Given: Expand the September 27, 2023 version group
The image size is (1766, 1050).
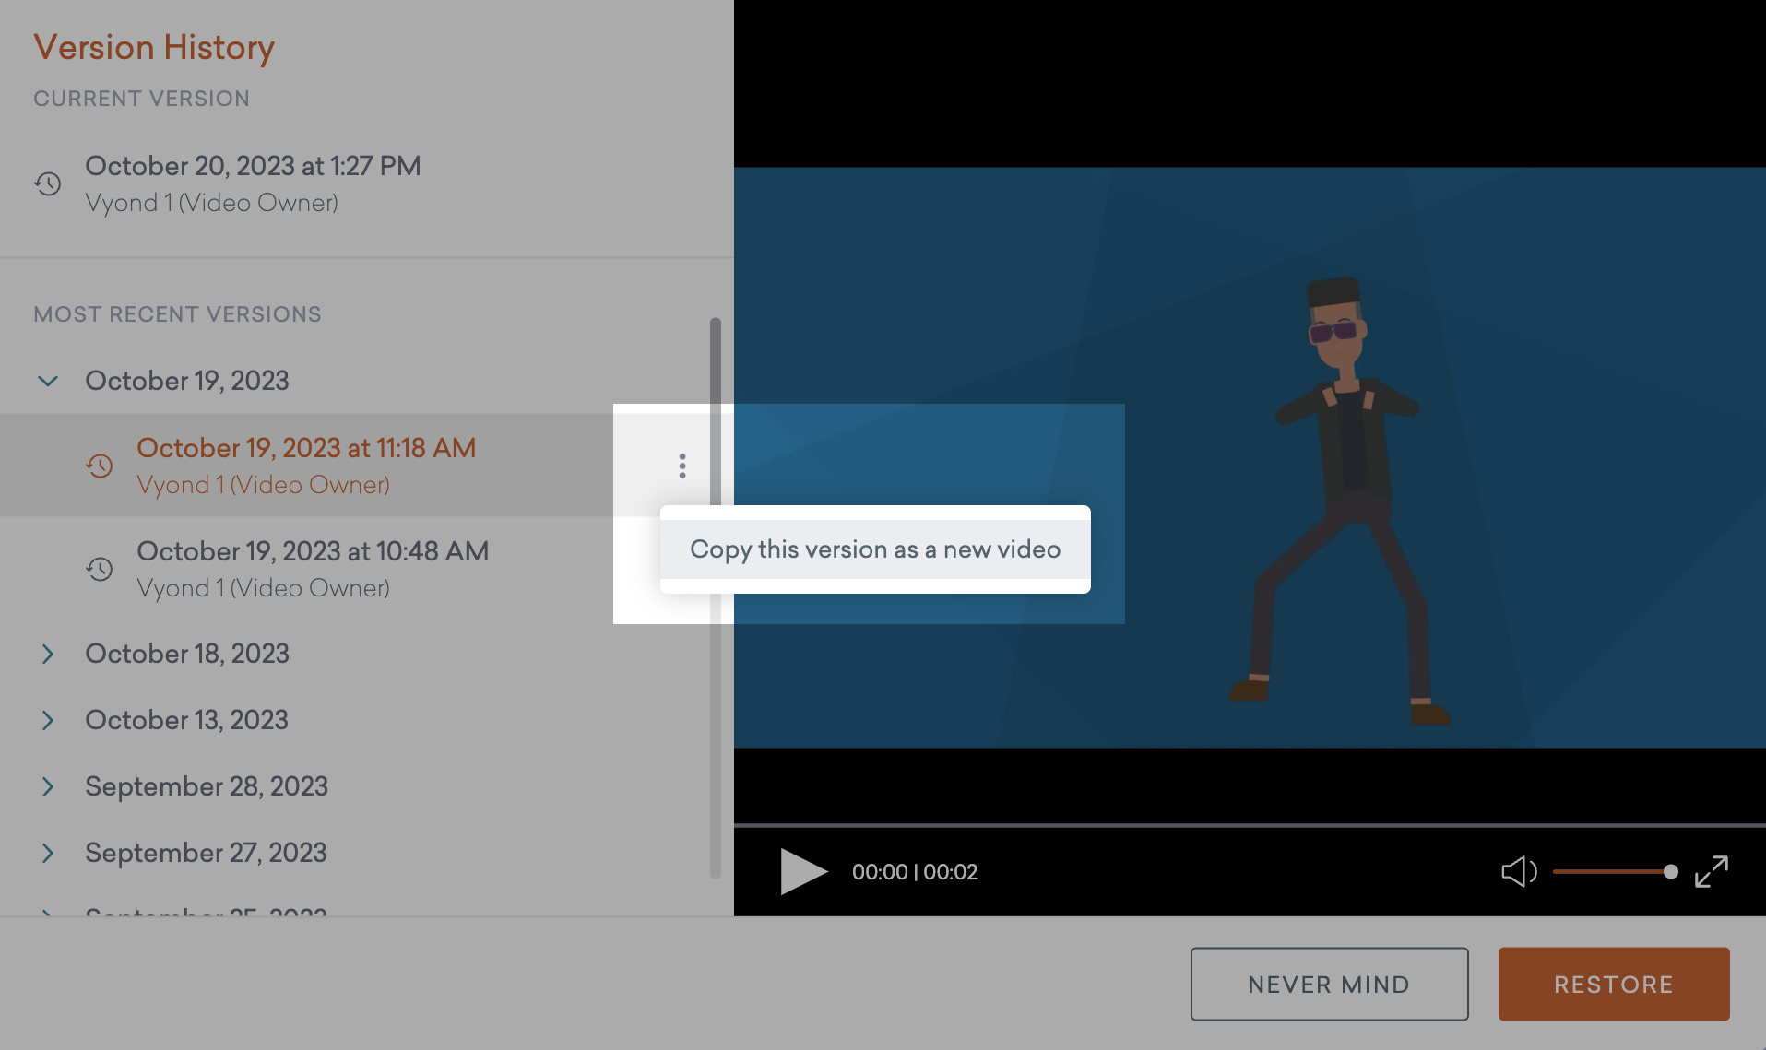Looking at the screenshot, I should [48, 853].
